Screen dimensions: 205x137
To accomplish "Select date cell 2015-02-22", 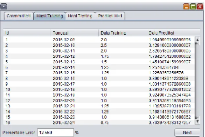I will pos(64,112).
